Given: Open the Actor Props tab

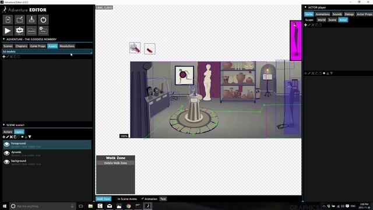Looking at the screenshot, I should click(x=364, y=14).
